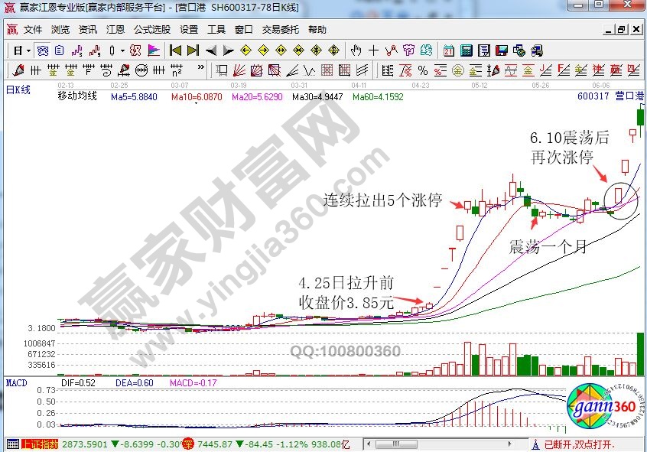Toggle the hand pan tool
Image resolution: width=647 pixels, height=452 pixels.
[356, 50]
